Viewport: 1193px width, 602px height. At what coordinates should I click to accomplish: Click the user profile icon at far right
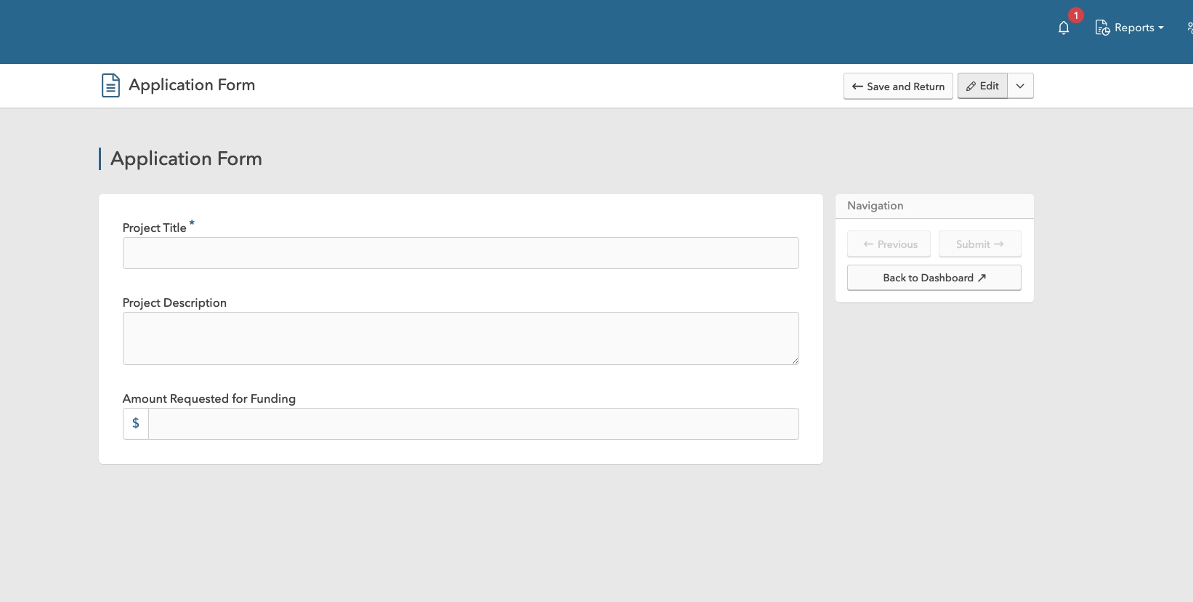[x=1189, y=28]
